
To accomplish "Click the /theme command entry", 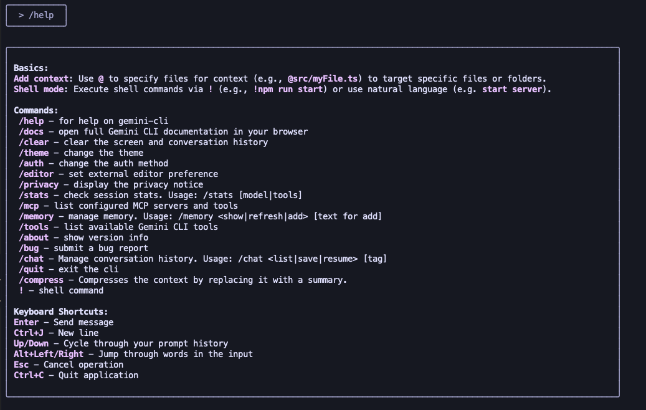I will pyautogui.click(x=34, y=153).
